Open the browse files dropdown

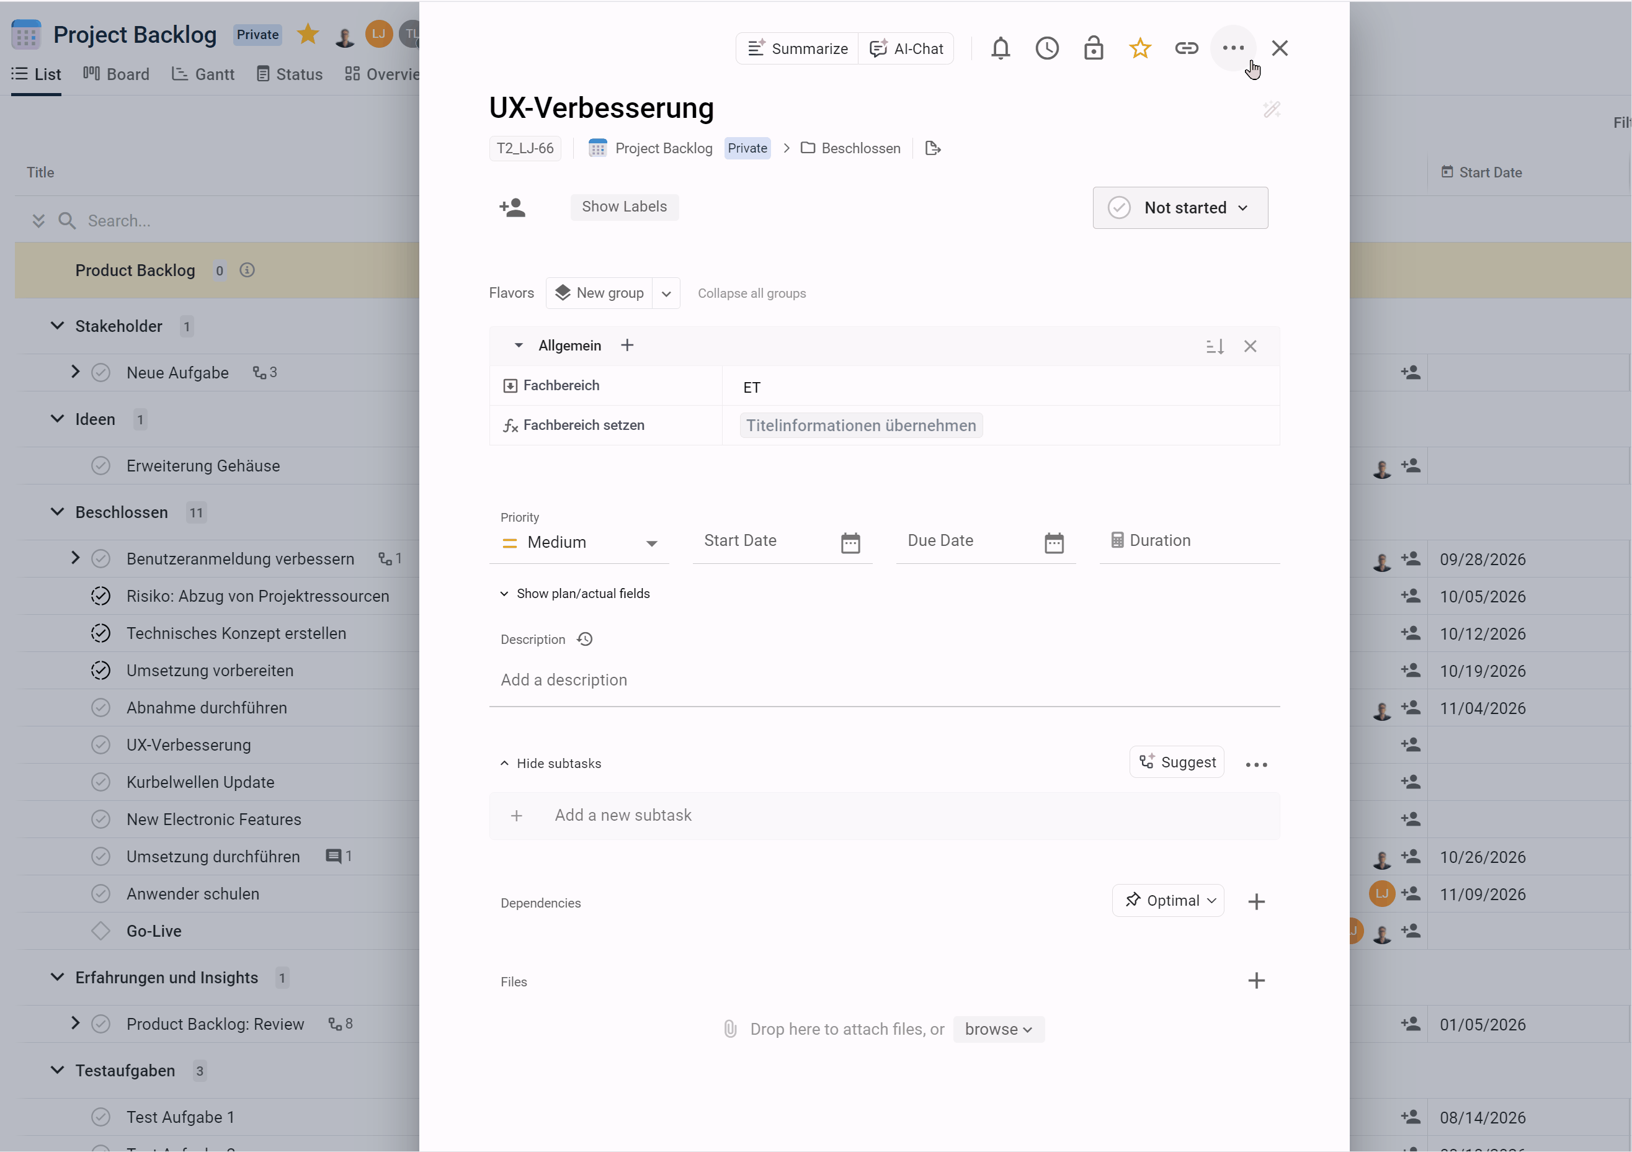tap(999, 1029)
